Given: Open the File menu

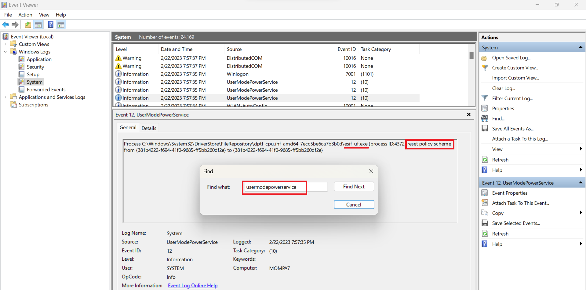Looking at the screenshot, I should coord(8,15).
